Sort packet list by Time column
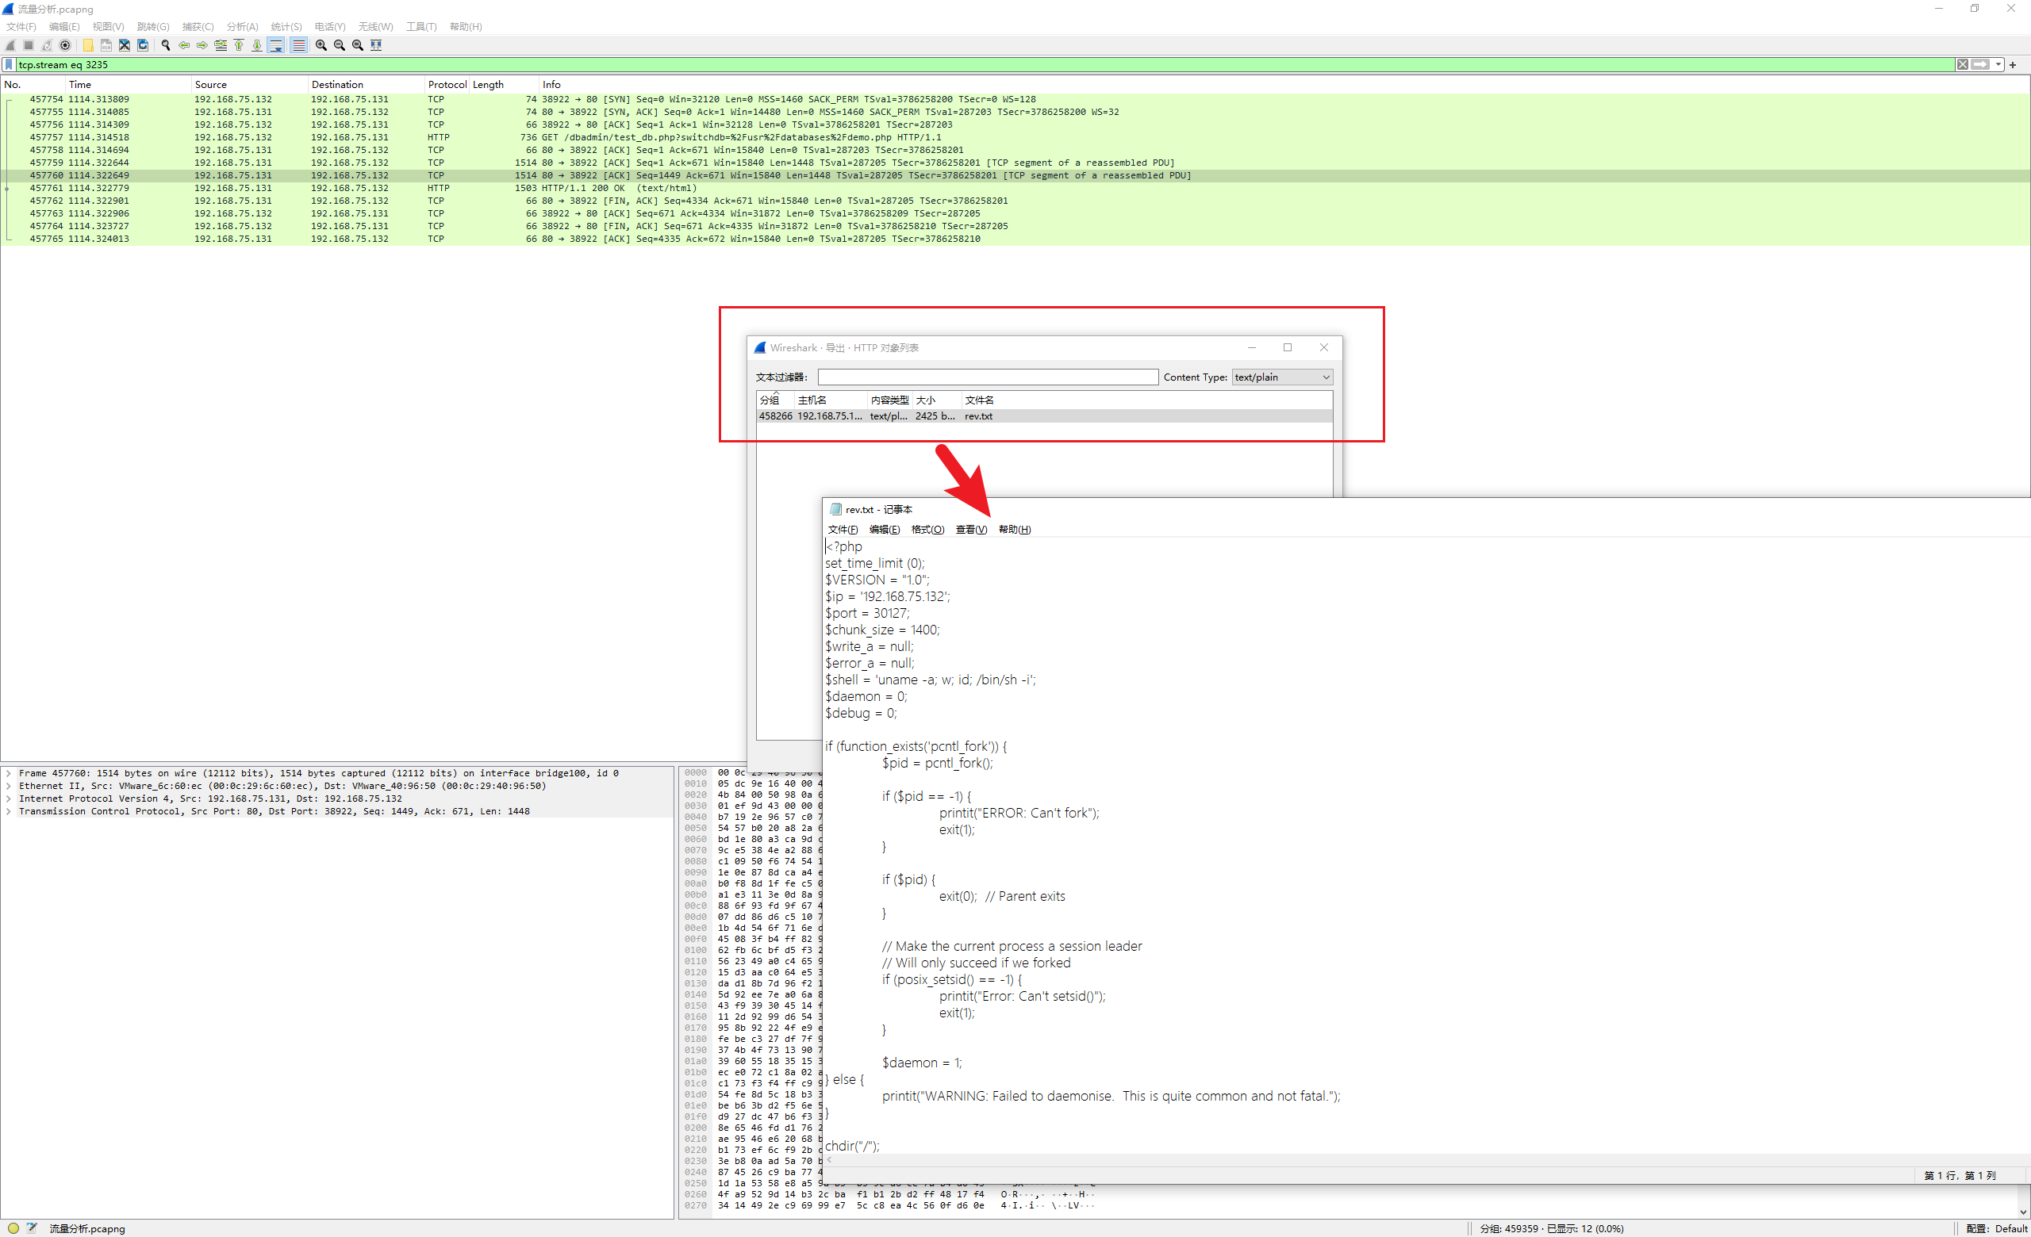This screenshot has width=2031, height=1237. pos(128,85)
